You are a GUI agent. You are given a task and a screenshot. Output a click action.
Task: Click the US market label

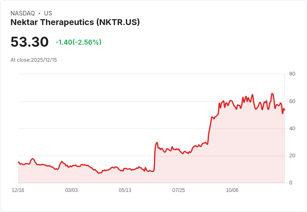(x=48, y=13)
